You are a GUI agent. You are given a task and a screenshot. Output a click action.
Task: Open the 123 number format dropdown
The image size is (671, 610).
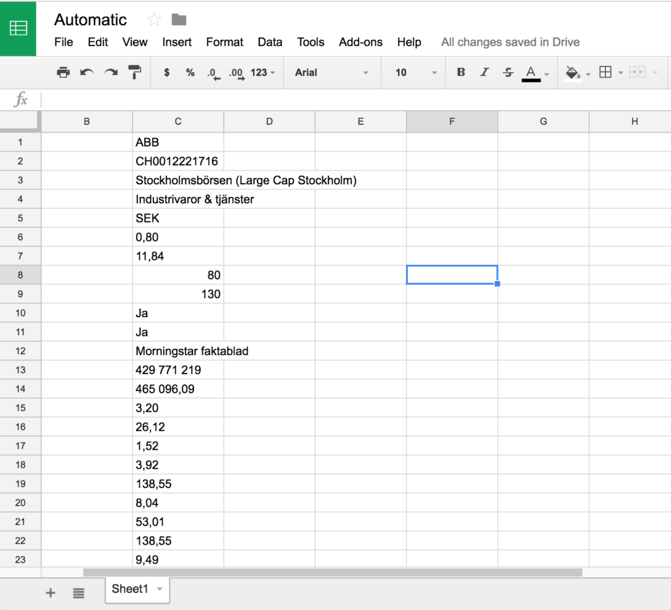[x=261, y=72]
